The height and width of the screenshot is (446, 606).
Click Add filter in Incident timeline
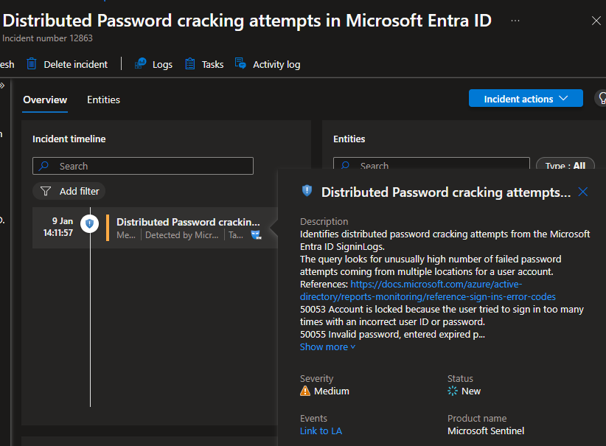click(x=69, y=191)
